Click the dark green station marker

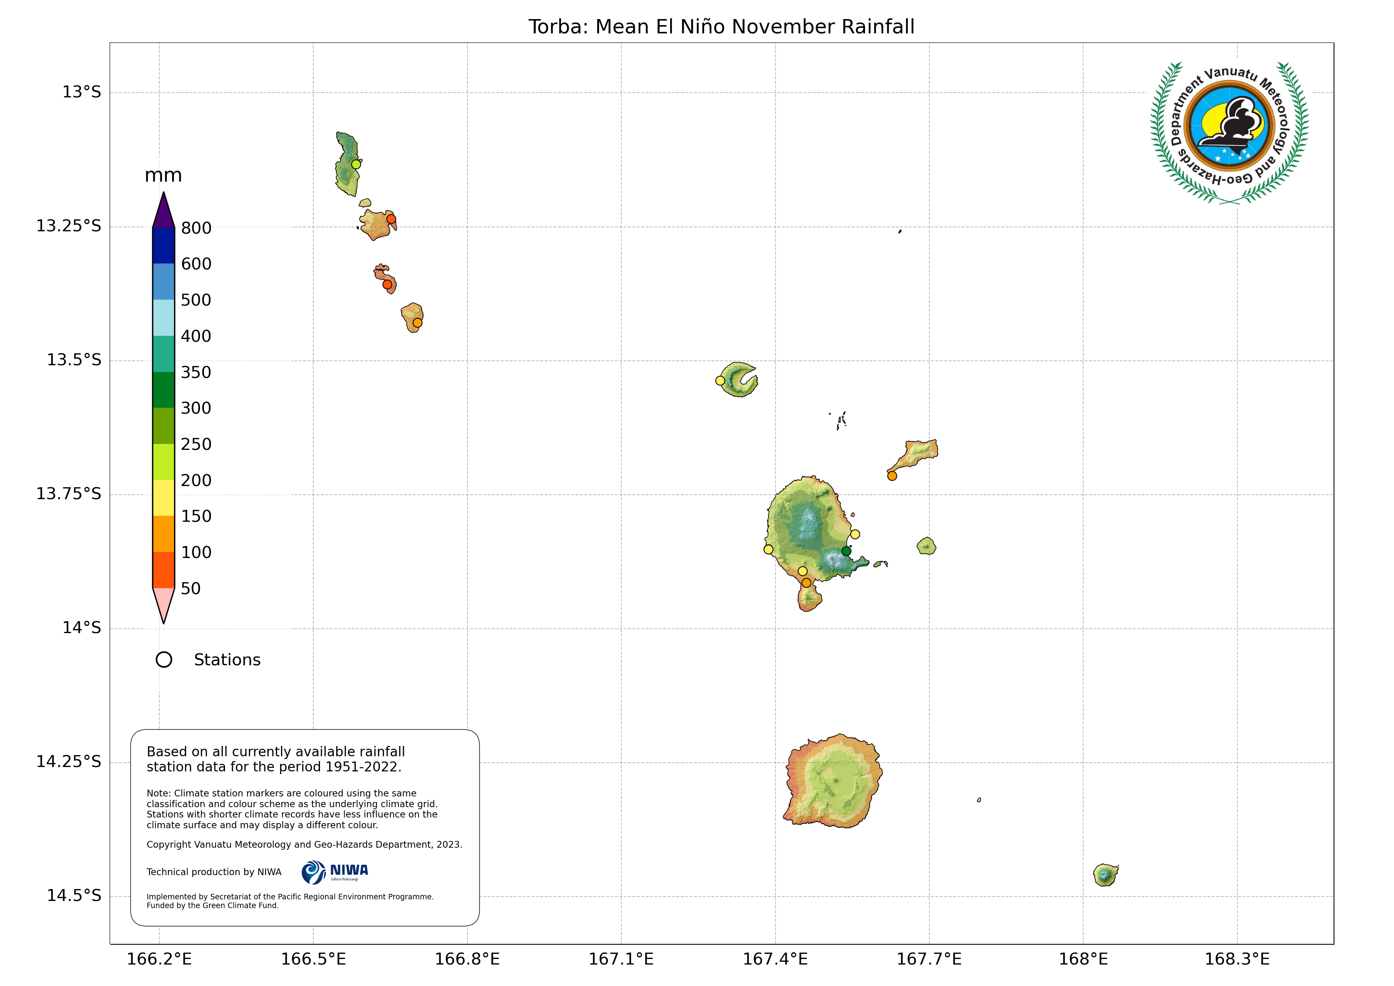pos(846,551)
